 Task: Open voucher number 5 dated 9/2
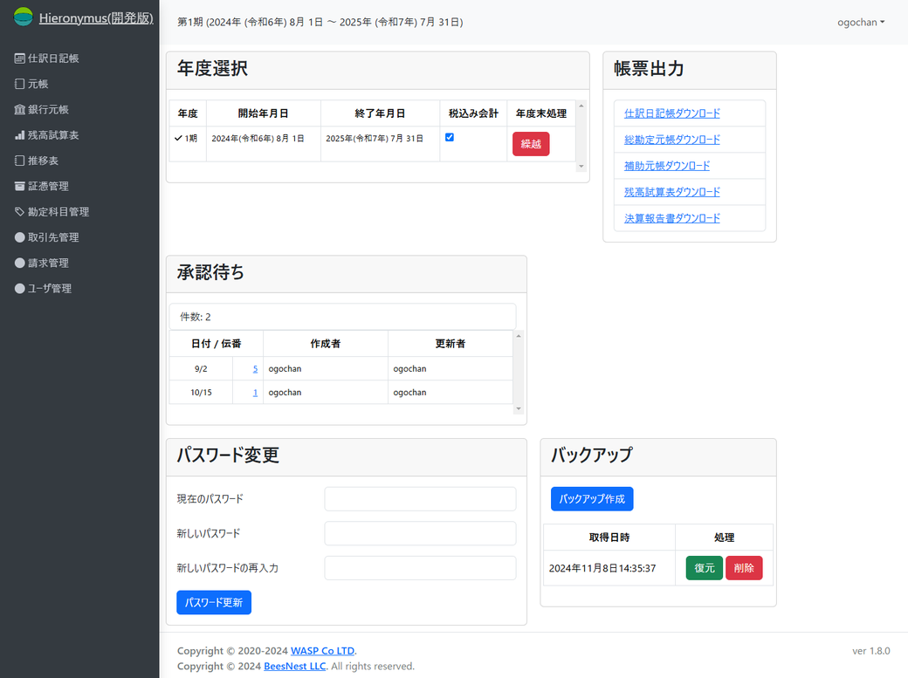255,369
